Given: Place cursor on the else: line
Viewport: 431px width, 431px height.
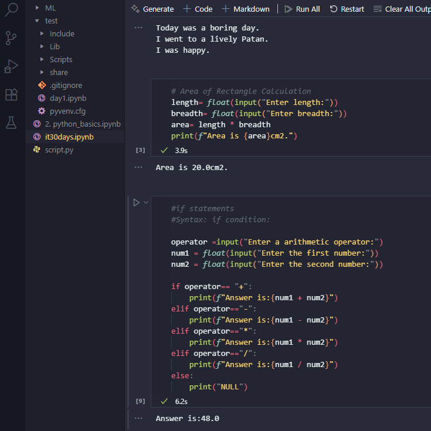Looking at the screenshot, I should (x=182, y=376).
